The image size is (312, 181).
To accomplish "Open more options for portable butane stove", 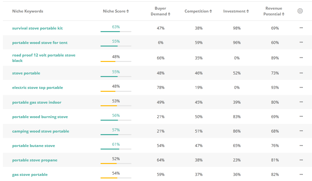I will coord(301,145).
